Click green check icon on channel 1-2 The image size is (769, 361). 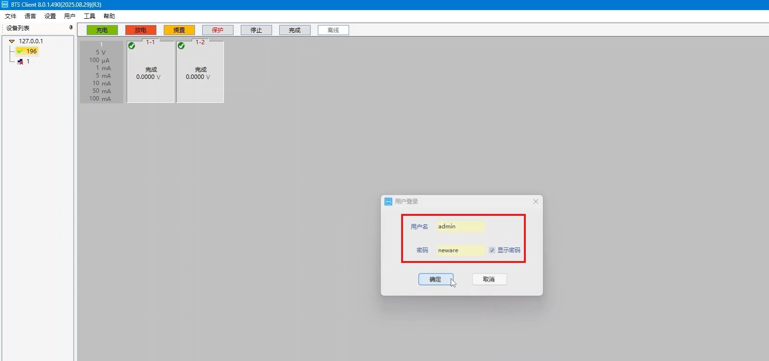181,46
